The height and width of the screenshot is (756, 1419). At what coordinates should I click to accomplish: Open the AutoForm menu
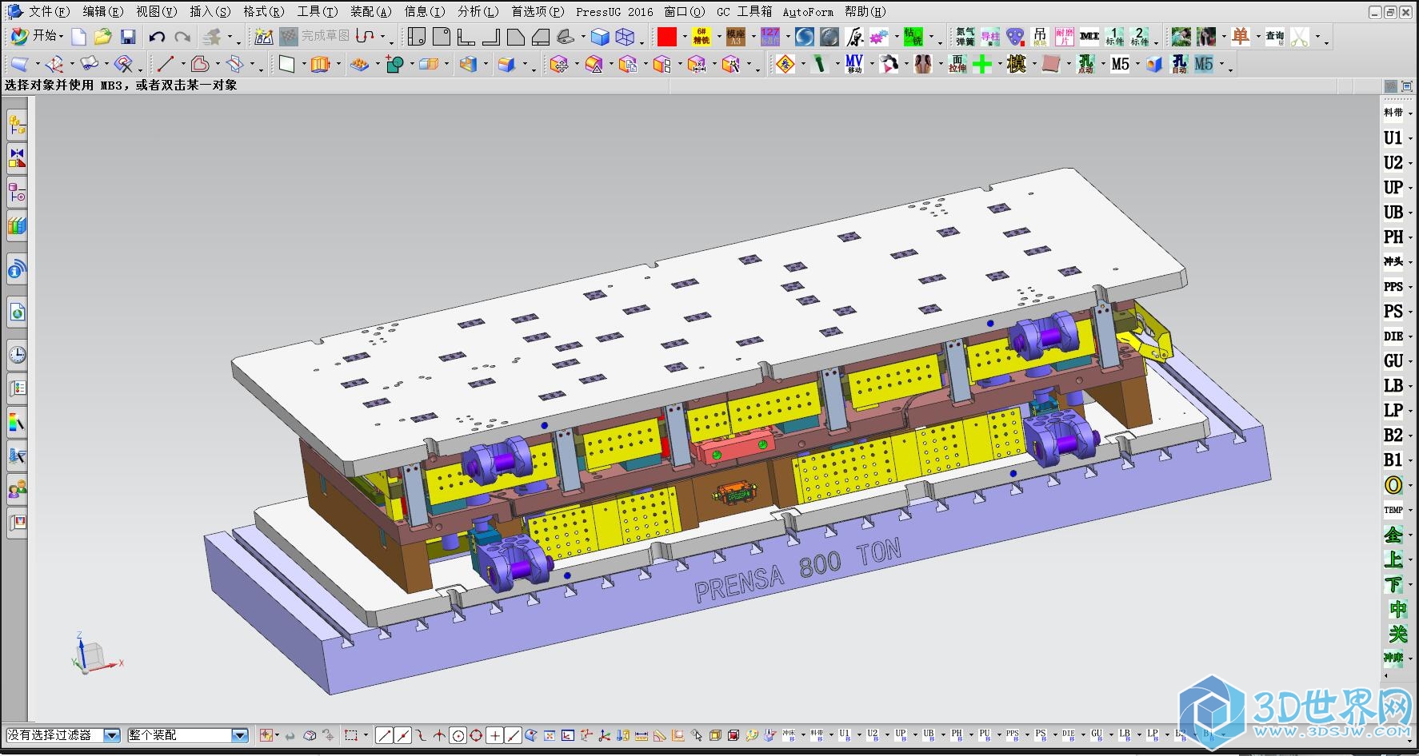[808, 12]
